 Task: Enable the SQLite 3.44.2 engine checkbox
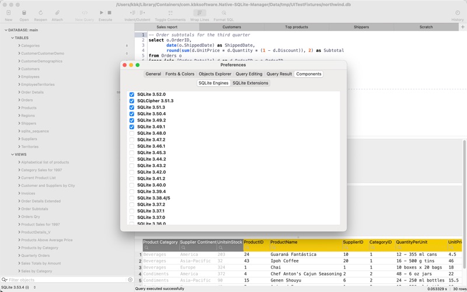pyautogui.click(x=132, y=159)
